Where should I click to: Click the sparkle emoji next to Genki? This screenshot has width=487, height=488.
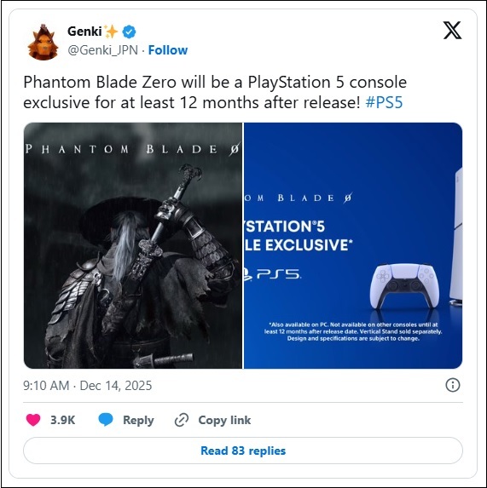coord(111,32)
